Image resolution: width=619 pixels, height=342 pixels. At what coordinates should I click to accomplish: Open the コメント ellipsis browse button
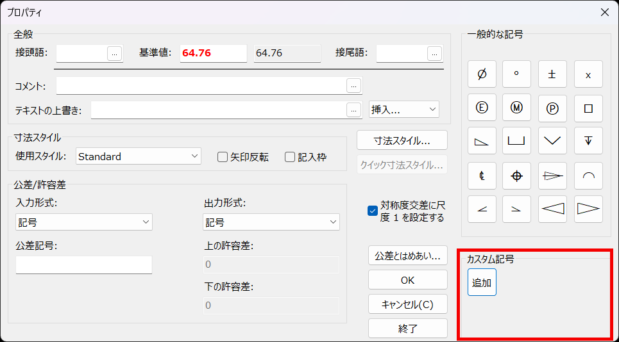(353, 86)
